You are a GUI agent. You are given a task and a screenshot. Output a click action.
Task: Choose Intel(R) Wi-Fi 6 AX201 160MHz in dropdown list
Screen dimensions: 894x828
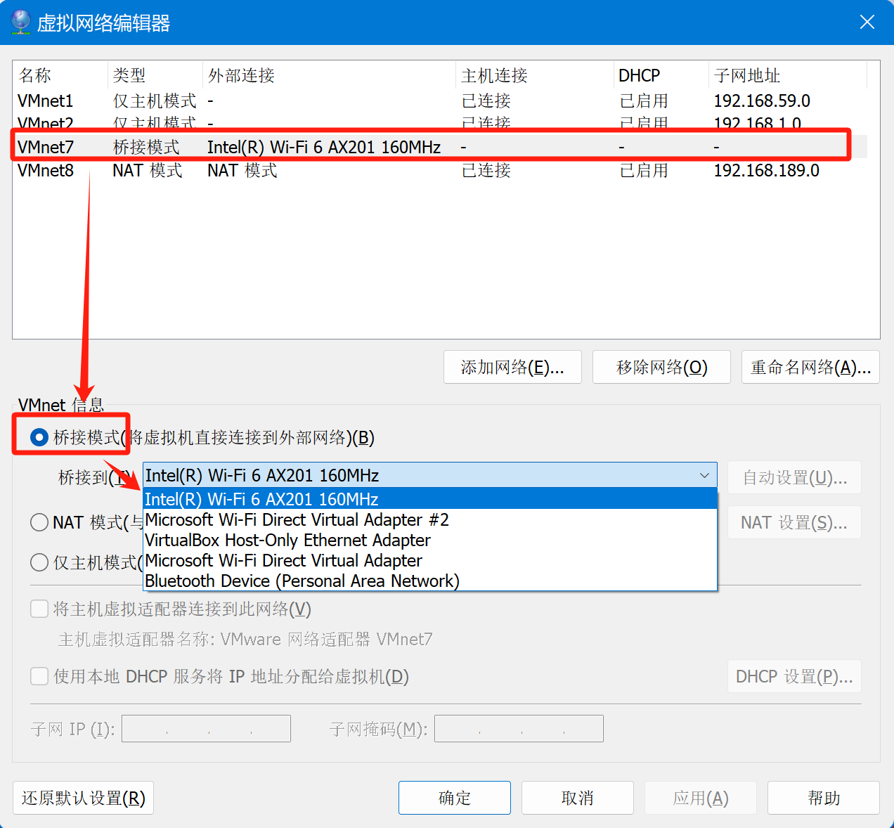tap(430, 499)
